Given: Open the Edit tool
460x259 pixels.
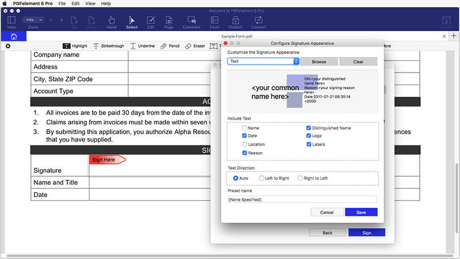Looking at the screenshot, I should (151, 22).
